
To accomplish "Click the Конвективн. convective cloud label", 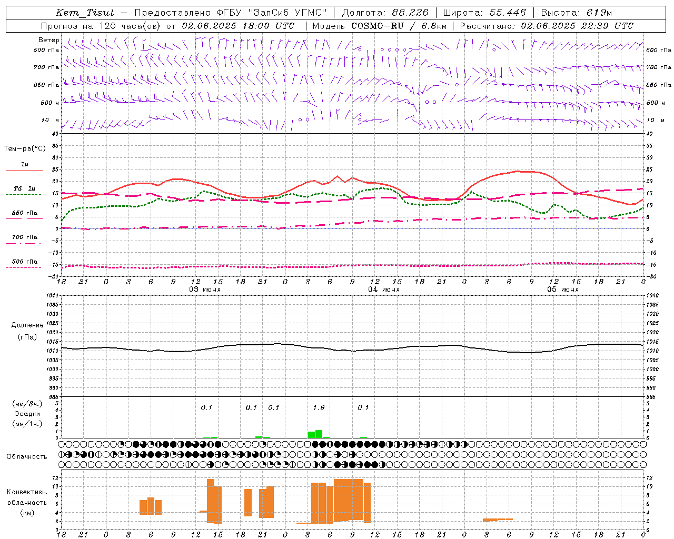I will [27, 492].
